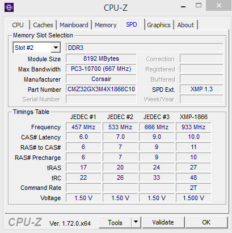Image resolution: width=232 pixels, height=233 pixels.
Task: Show the About tab
Action: tap(185, 25)
